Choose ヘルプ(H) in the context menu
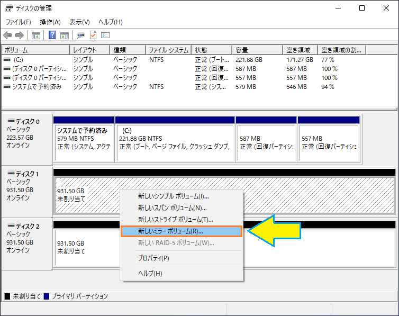The height and width of the screenshot is (316, 399). tap(182, 273)
